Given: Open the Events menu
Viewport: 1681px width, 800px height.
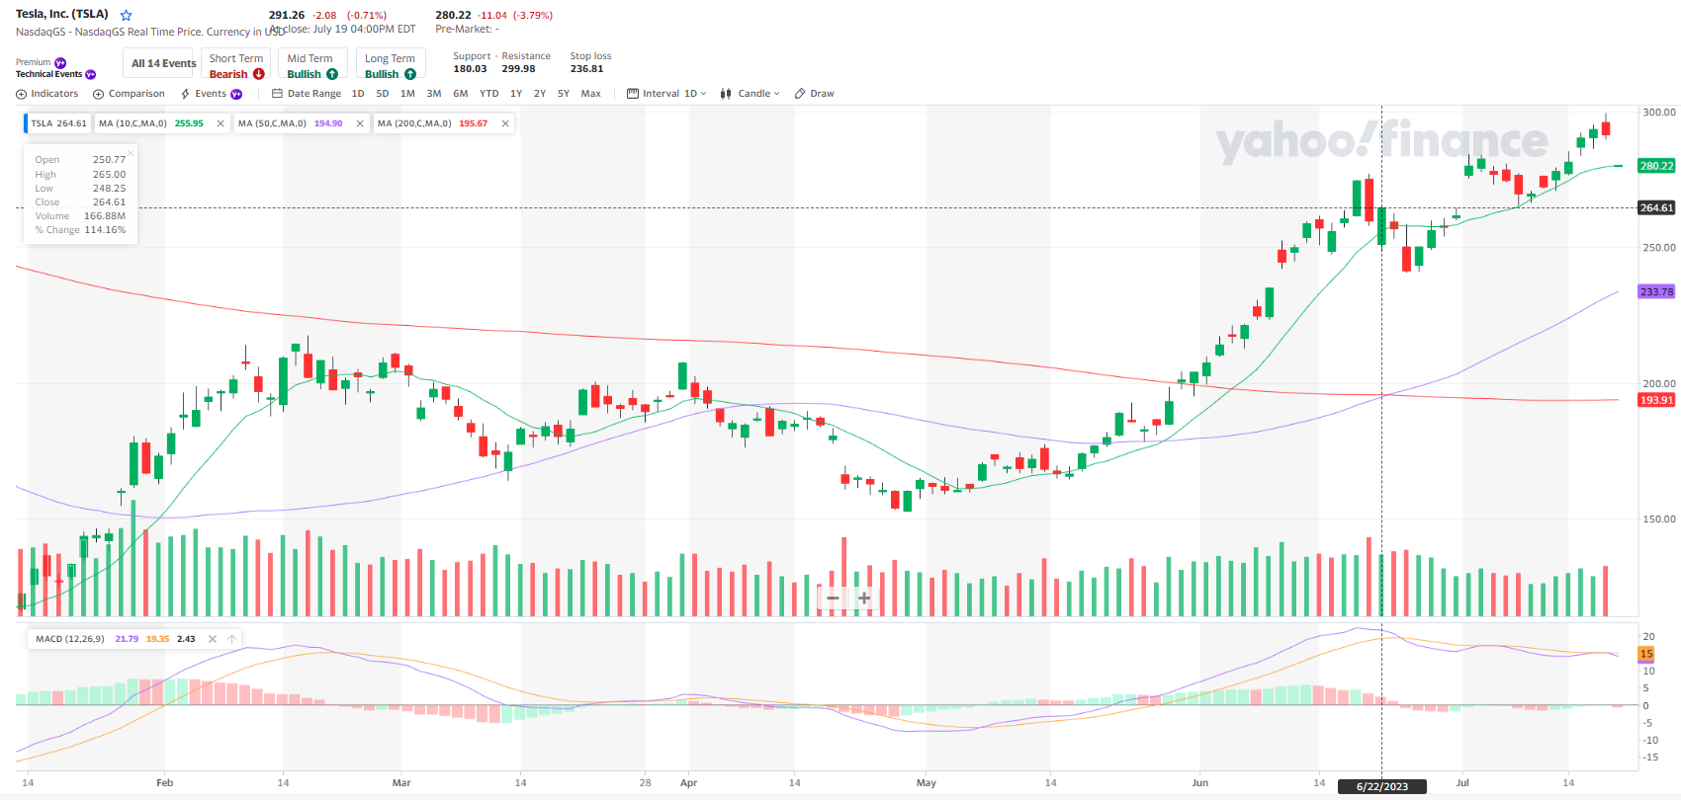Looking at the screenshot, I should [211, 94].
